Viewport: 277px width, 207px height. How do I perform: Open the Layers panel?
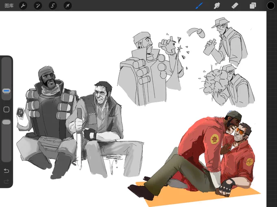point(253,6)
